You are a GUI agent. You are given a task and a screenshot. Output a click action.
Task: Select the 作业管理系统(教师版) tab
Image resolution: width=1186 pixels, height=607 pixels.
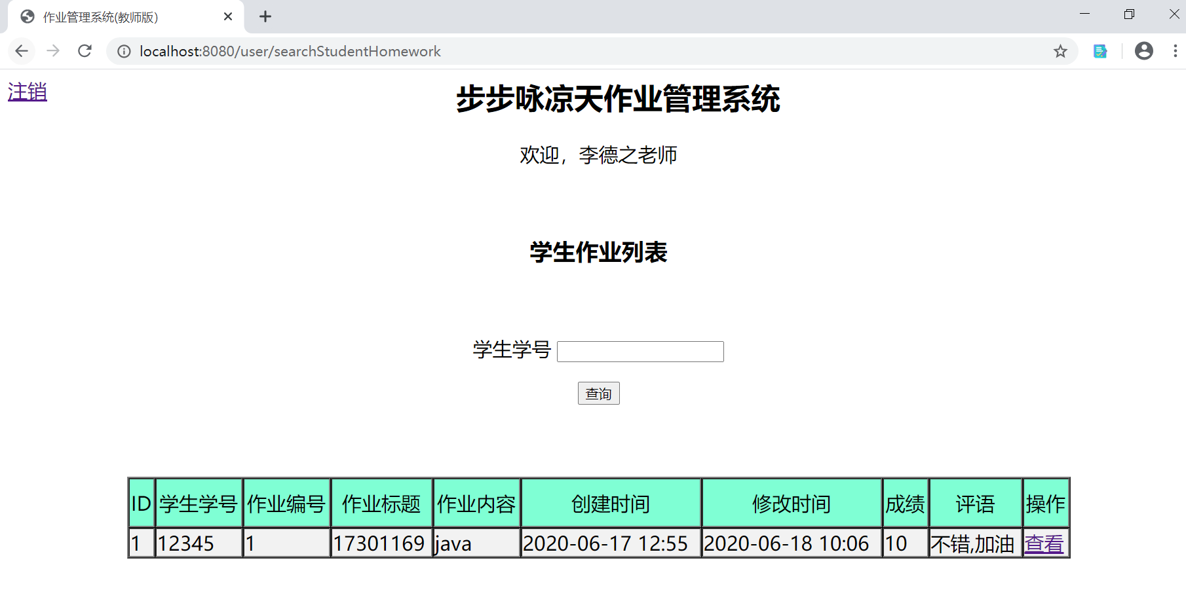[x=126, y=17]
